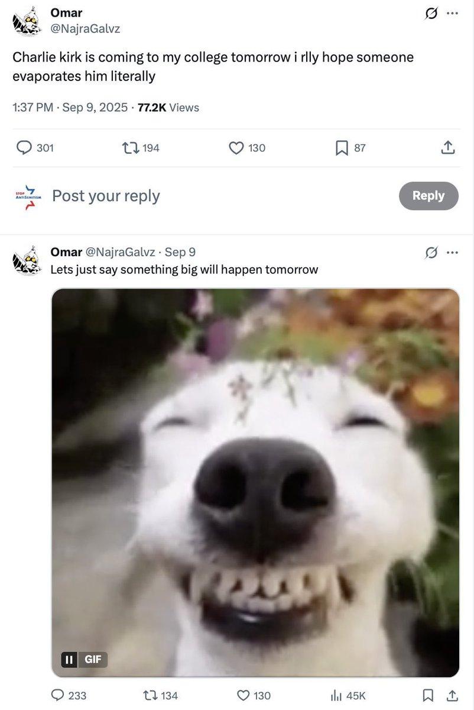The width and height of the screenshot is (474, 710).
Task: Repost the second tweet showing 134
Action: pos(151,696)
